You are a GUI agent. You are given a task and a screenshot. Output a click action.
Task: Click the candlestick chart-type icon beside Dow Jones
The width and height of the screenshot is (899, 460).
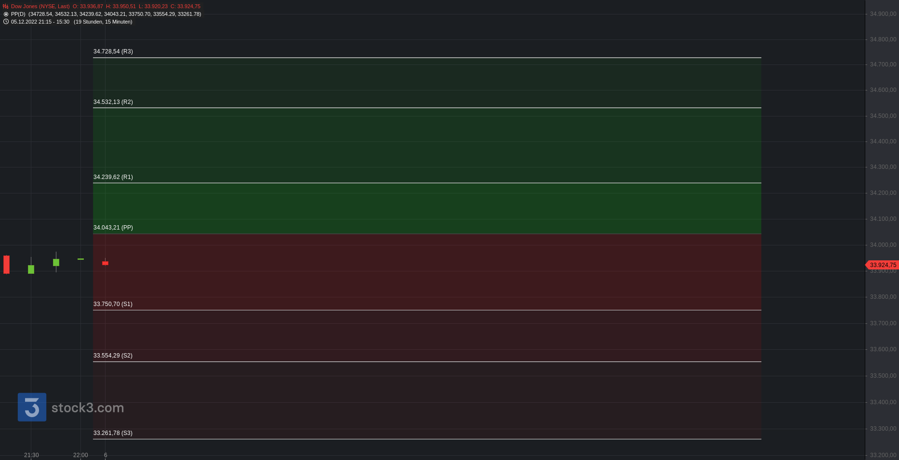(x=6, y=7)
